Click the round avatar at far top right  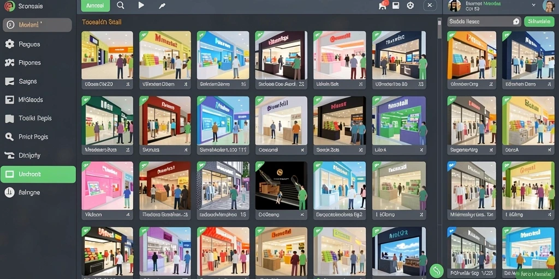549,5
